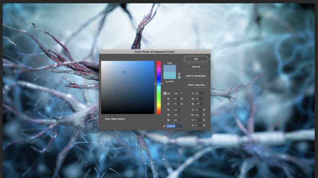Select the Lab 'b' radio beside -27

tap(189, 104)
